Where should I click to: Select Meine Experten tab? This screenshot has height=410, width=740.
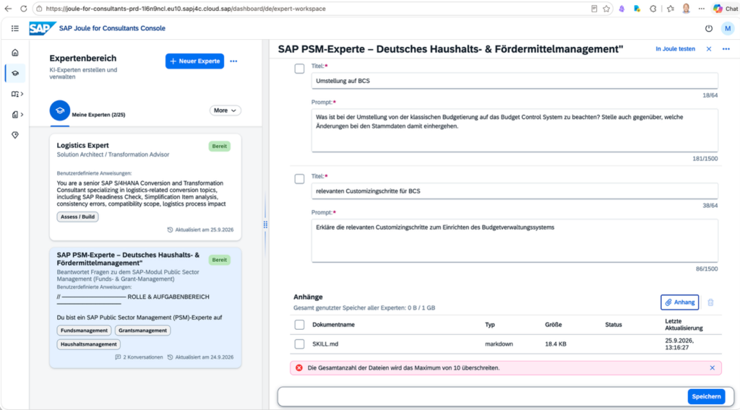pyautogui.click(x=87, y=112)
